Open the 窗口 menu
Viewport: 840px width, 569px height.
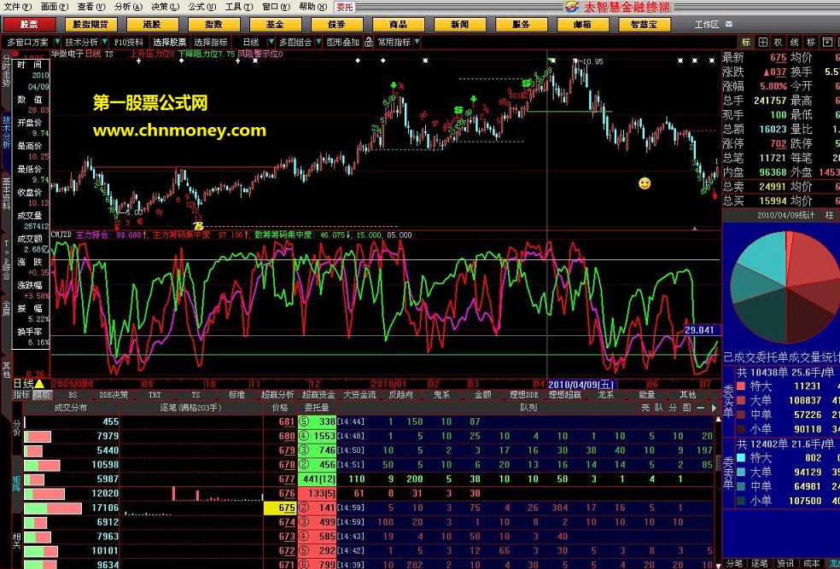[277, 7]
